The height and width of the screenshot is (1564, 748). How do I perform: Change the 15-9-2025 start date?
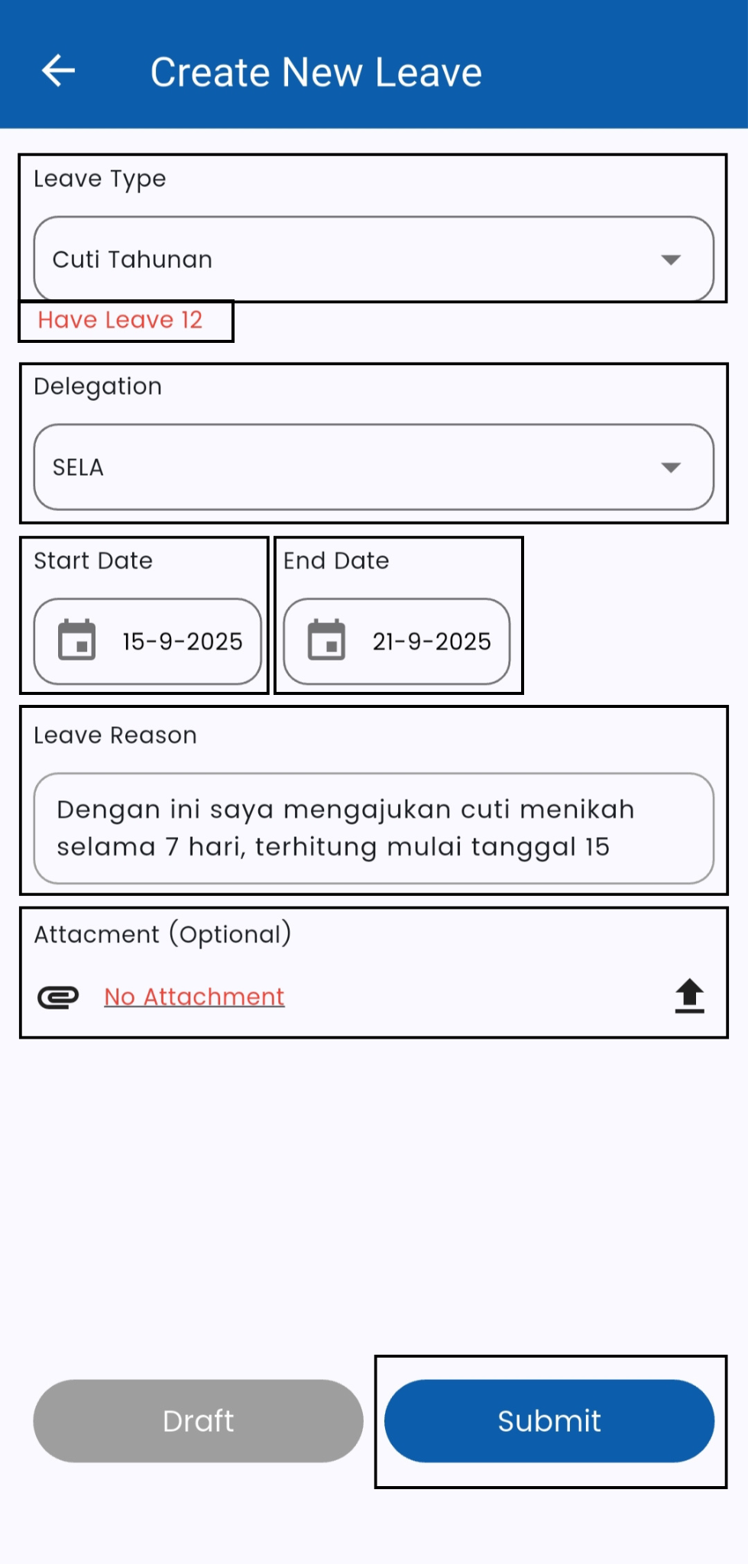(182, 641)
